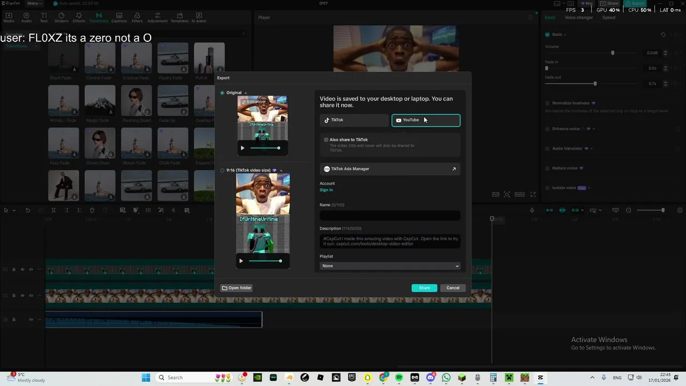Click Cancel in the Export dialog
This screenshot has width=686, height=386.
(x=453, y=288)
